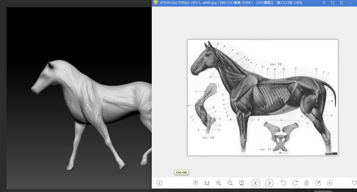Viewport: 357px width, 192px height.
Task: Expand more tools with the up-chevron
Action: (x=329, y=183)
